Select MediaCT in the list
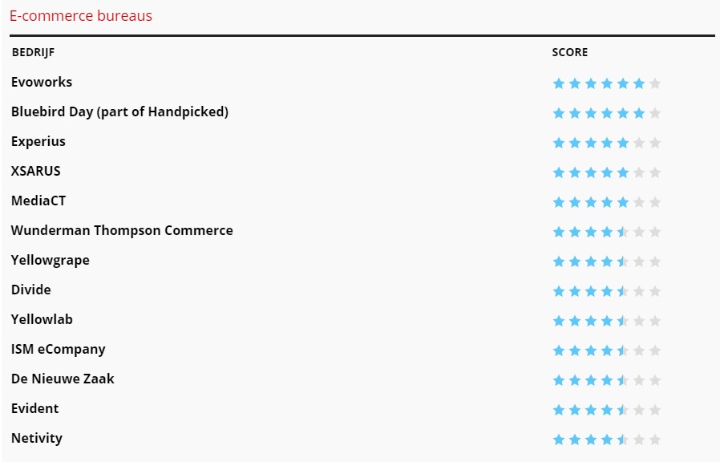Image resolution: width=720 pixels, height=462 pixels. 38,201
